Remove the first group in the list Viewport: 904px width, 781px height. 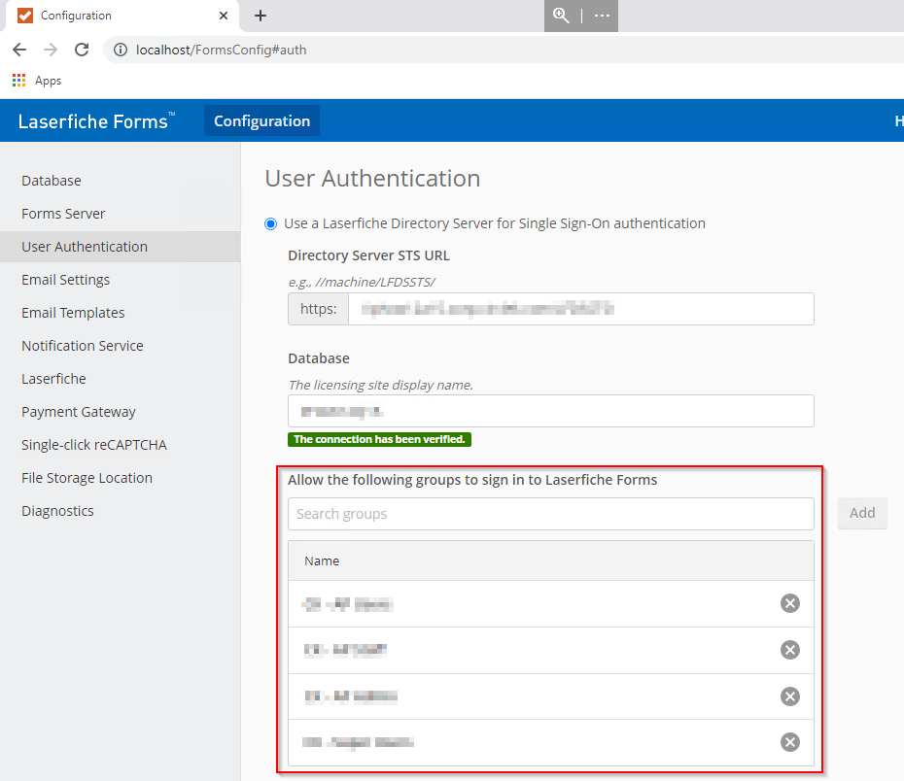790,603
